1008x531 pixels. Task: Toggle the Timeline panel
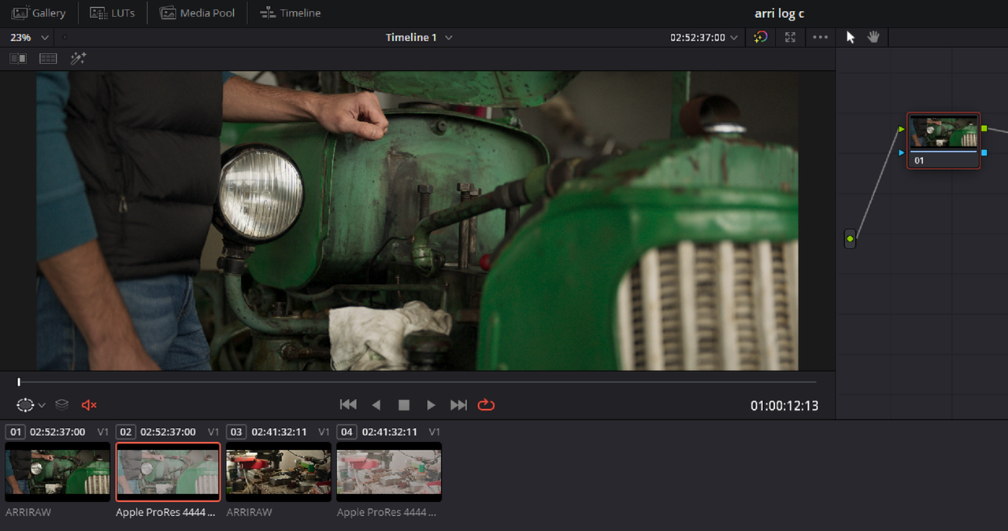point(290,13)
